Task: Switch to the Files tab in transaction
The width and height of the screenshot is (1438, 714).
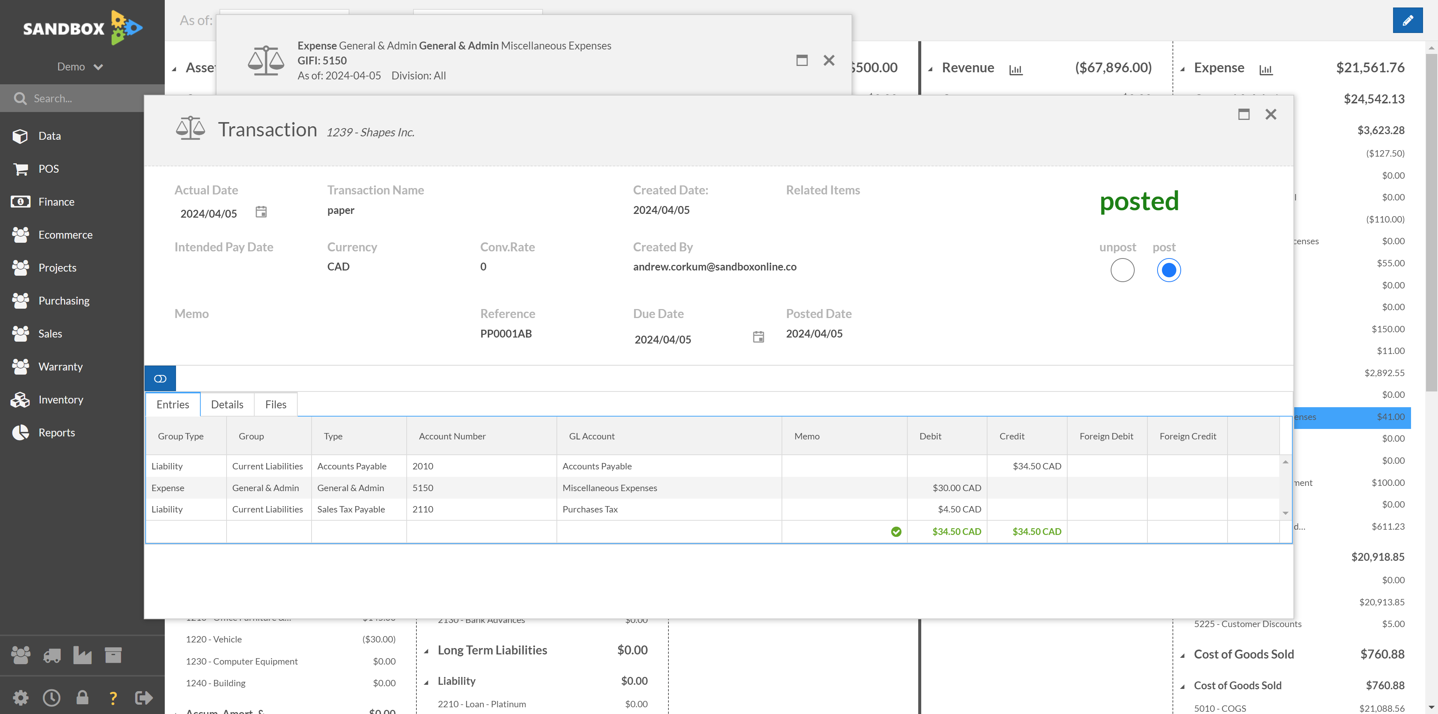Action: point(276,404)
